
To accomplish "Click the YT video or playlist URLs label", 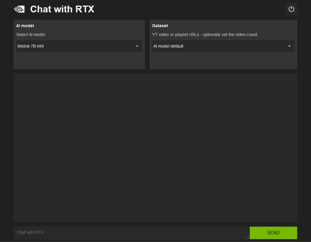I will (x=205, y=34).
